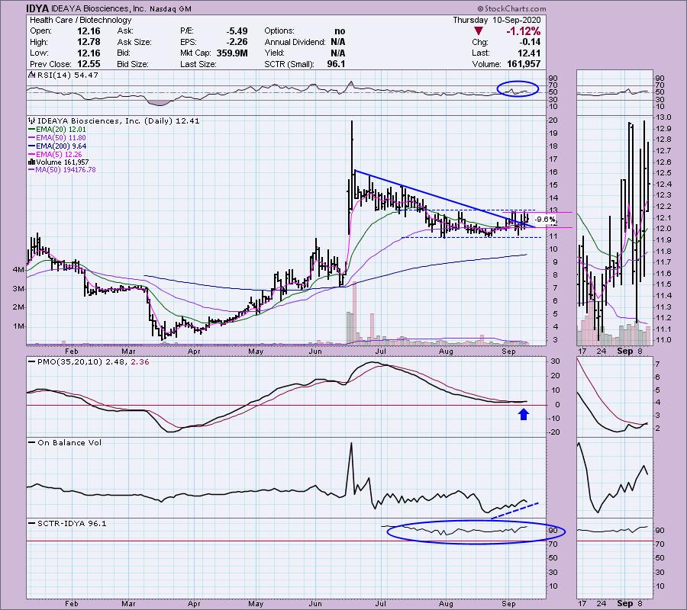Click the Volume 161,957 legend entry
The image size is (687, 610).
pos(58,162)
